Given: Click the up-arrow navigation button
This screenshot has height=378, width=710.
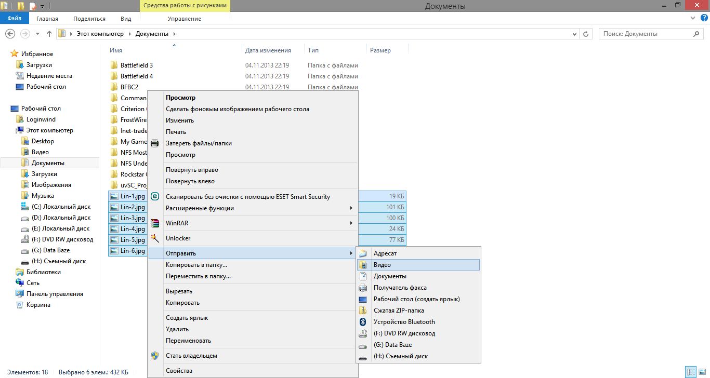Looking at the screenshot, I should 49,34.
